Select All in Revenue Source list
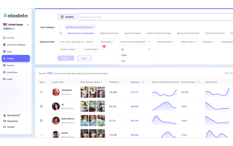The width and height of the screenshot is (233, 146). 135,49
